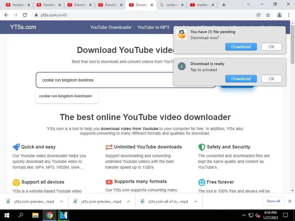
Task: Open a new tab with plus button
Action: coord(224,5)
